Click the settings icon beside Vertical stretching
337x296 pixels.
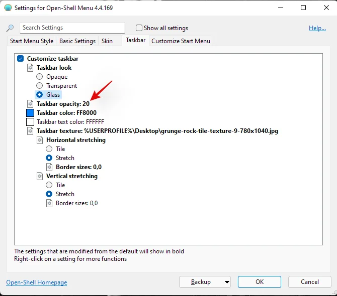[40, 176]
